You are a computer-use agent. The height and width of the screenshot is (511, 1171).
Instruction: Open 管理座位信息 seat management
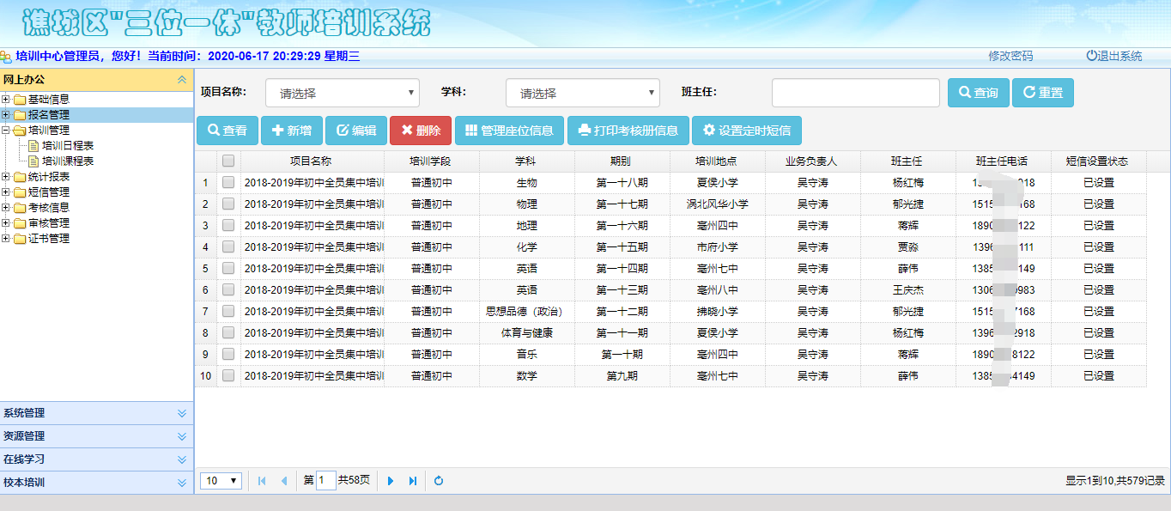tap(509, 131)
